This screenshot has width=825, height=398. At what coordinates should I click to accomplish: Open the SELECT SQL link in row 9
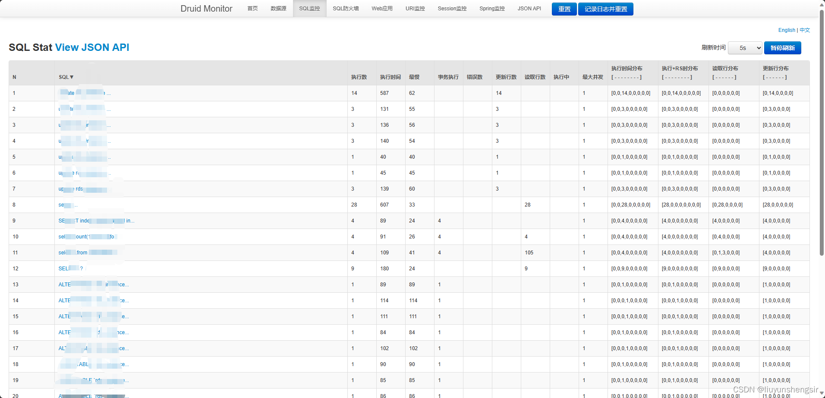pyautogui.click(x=96, y=221)
